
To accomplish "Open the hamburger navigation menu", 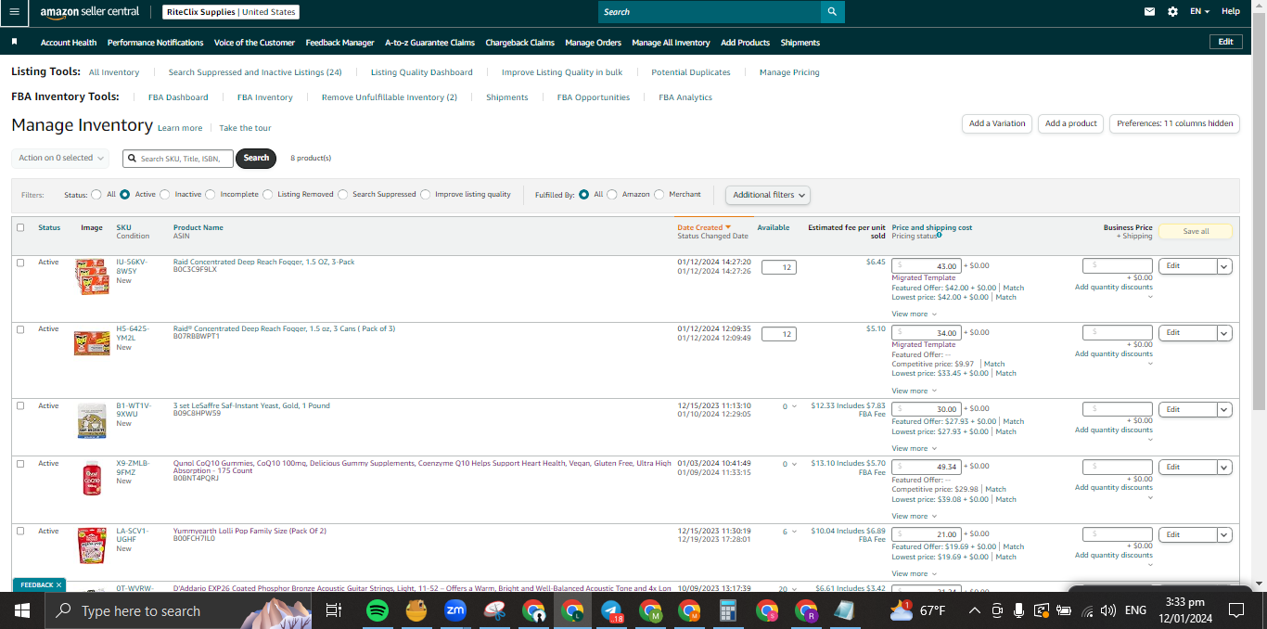I will pyautogui.click(x=14, y=11).
